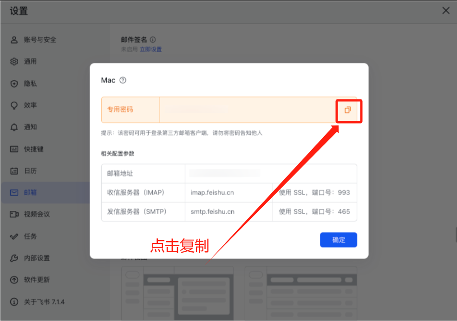
Task: Click the 视频会议 camera icon
Action: coord(14,214)
